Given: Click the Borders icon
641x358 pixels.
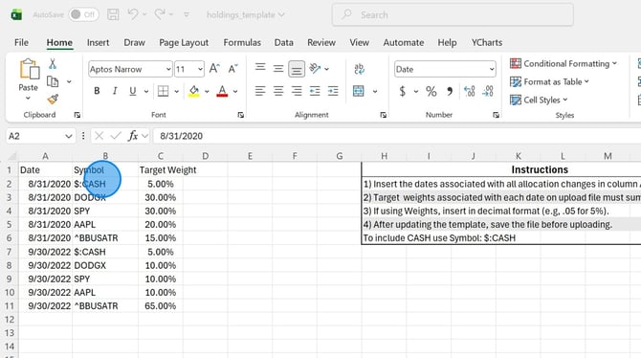Looking at the screenshot, I should click(x=163, y=91).
